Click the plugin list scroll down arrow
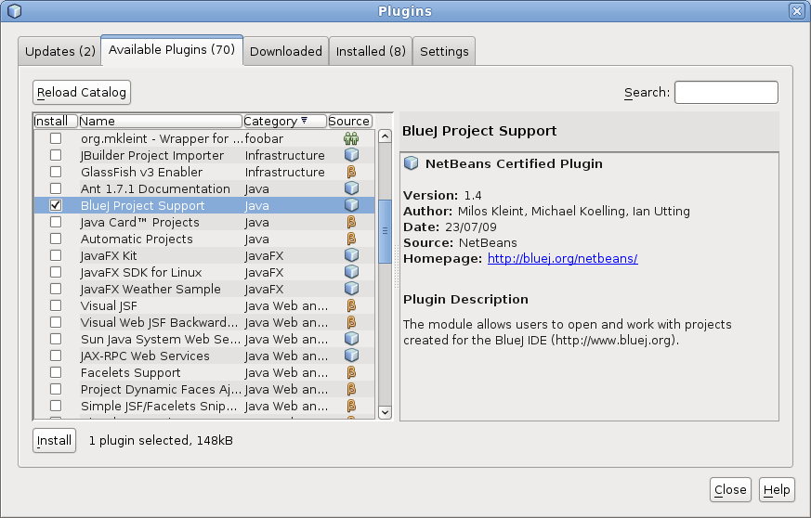The height and width of the screenshot is (518, 811). click(x=385, y=412)
